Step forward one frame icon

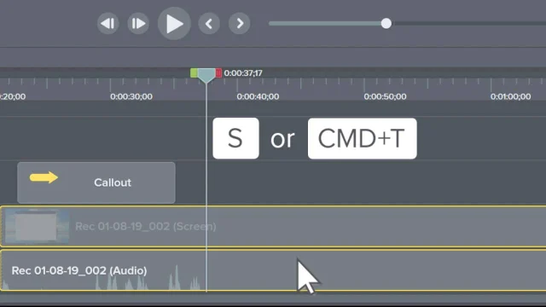point(138,24)
